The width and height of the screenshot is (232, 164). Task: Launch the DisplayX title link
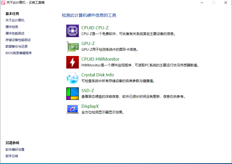[90, 106]
